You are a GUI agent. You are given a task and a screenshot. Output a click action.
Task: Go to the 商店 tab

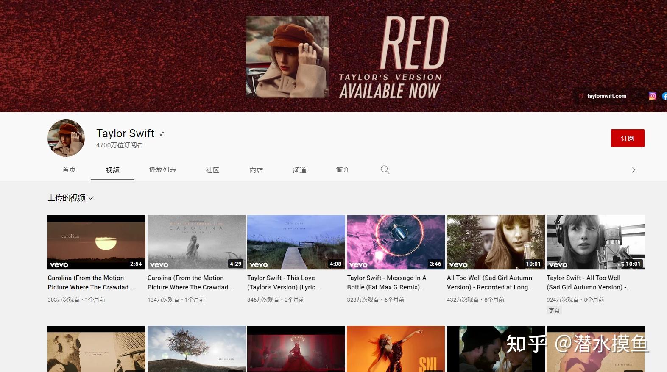(x=256, y=170)
